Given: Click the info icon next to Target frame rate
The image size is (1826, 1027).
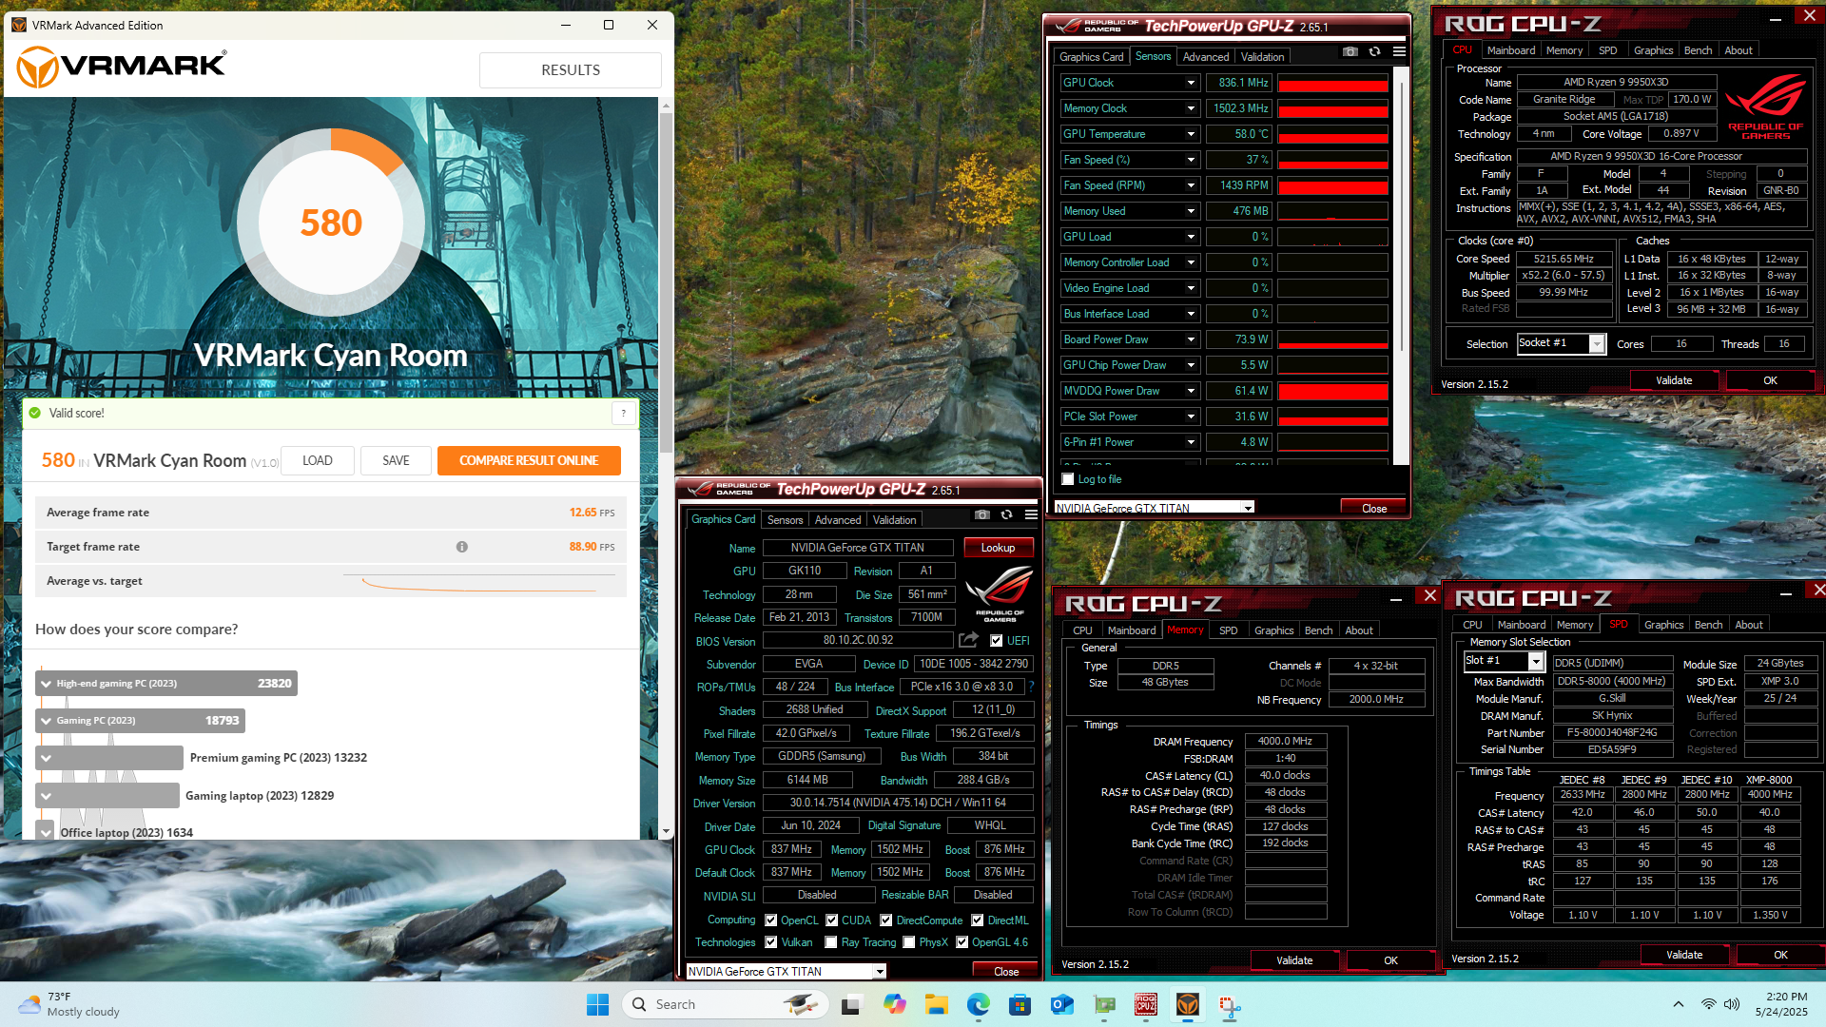Looking at the screenshot, I should (x=461, y=547).
